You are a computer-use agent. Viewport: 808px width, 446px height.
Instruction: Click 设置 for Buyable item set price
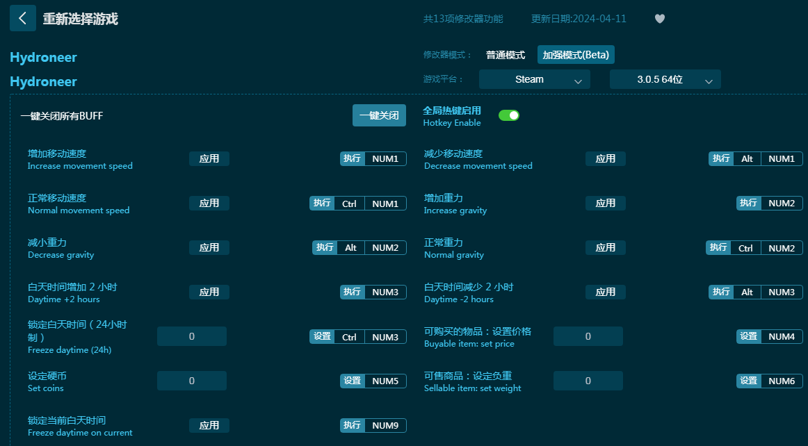[749, 336]
